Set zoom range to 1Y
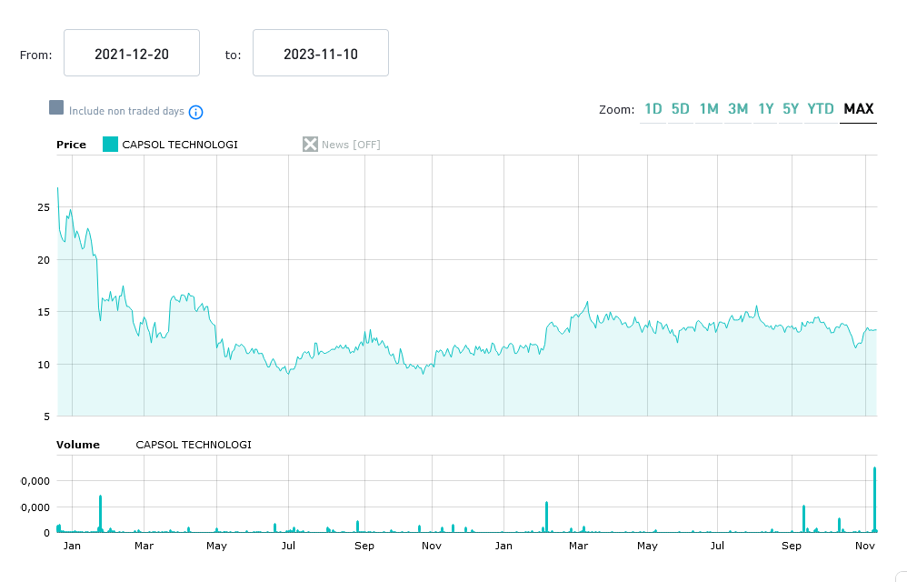Image resolution: width=907 pixels, height=582 pixels. (765, 109)
